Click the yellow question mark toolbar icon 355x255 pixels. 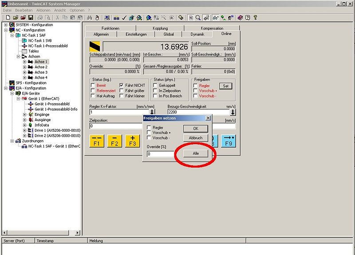(x=255, y=17)
